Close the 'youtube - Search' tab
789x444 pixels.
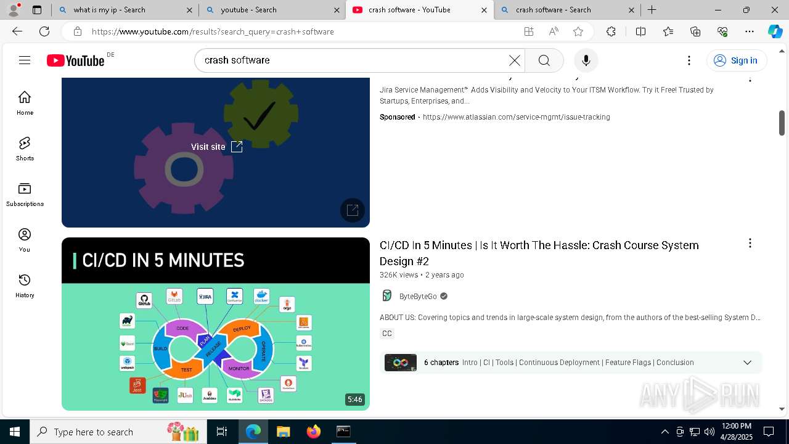pyautogui.click(x=337, y=10)
